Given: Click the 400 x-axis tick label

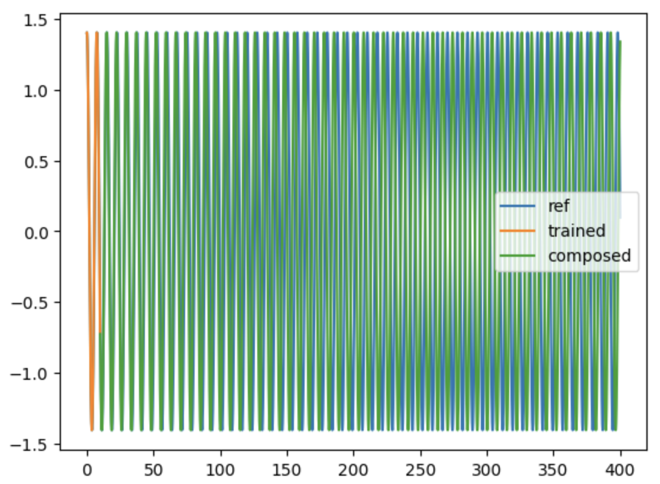Looking at the screenshot, I should (620, 466).
